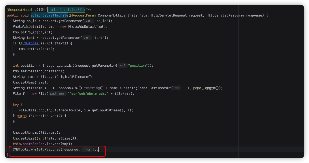This screenshot has height=163, width=309.
Task: Click the writeToResponse method on the last line
Action: click(x=45, y=150)
